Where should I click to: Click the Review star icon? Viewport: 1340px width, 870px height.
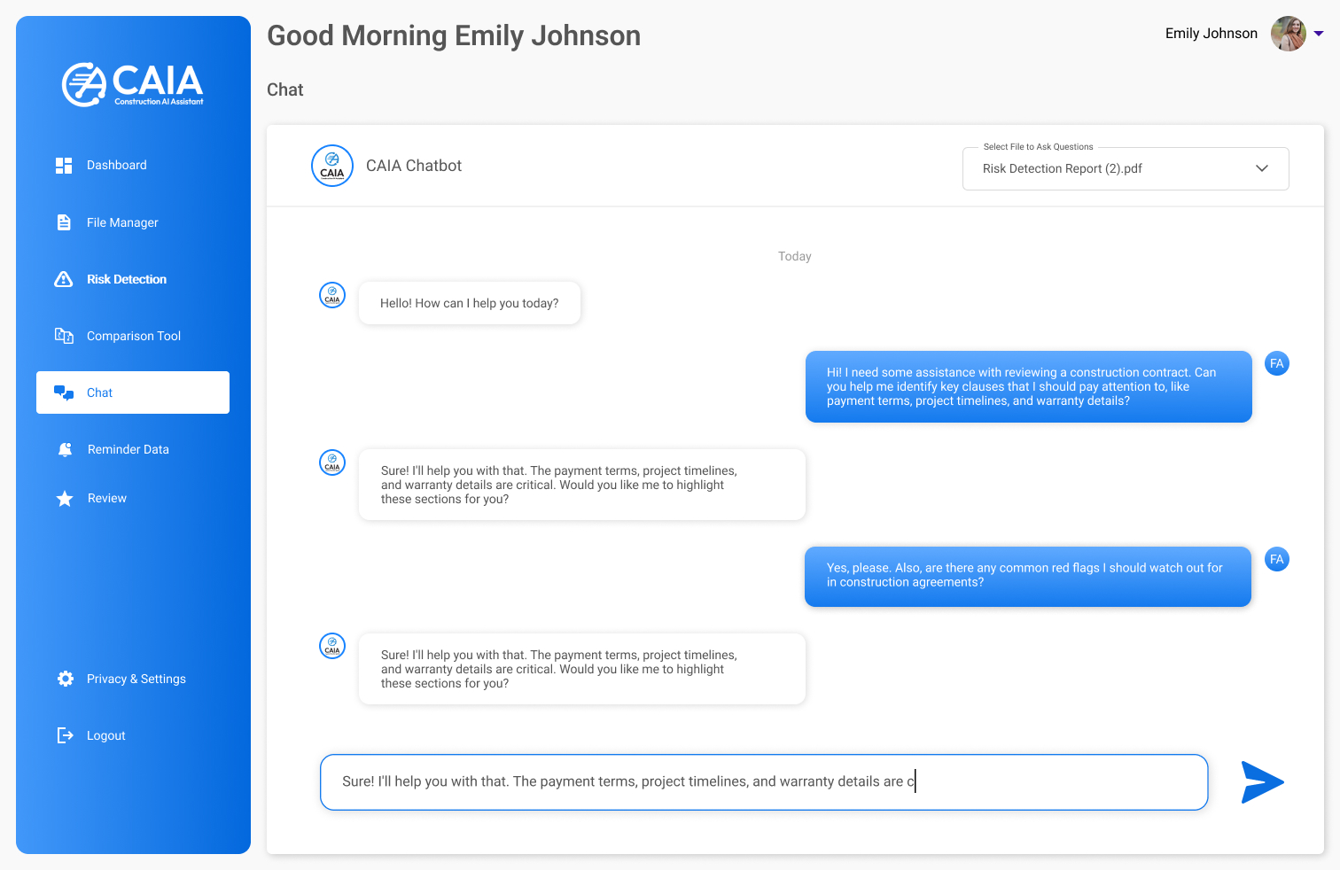click(x=65, y=499)
